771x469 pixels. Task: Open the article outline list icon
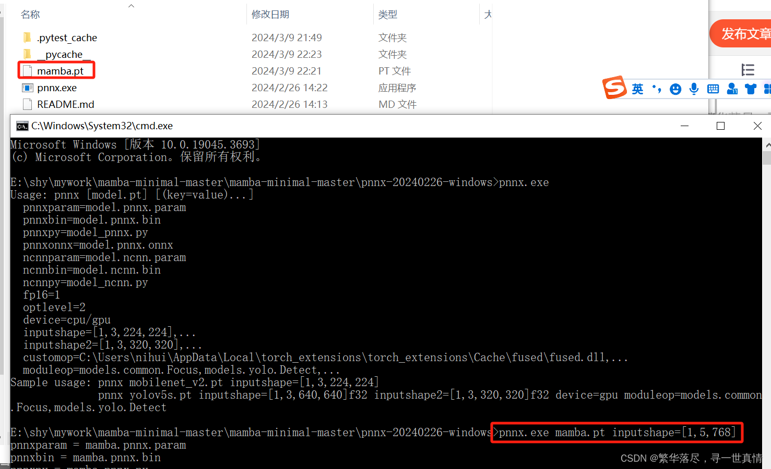(x=748, y=70)
